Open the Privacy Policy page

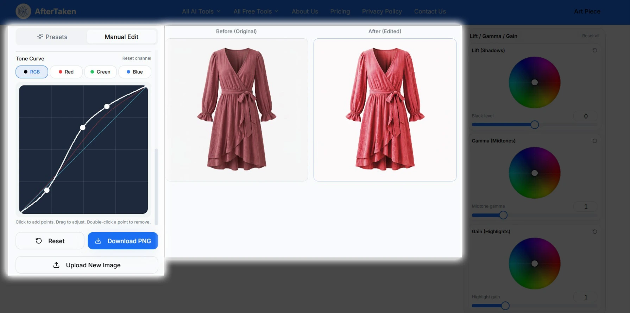coord(382,11)
